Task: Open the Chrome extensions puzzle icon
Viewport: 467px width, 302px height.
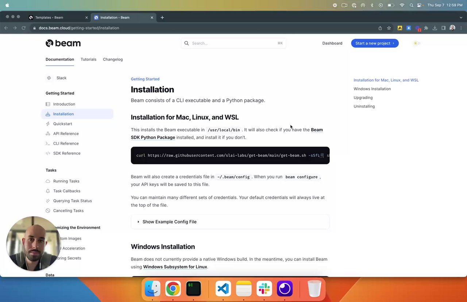Action: (x=426, y=28)
